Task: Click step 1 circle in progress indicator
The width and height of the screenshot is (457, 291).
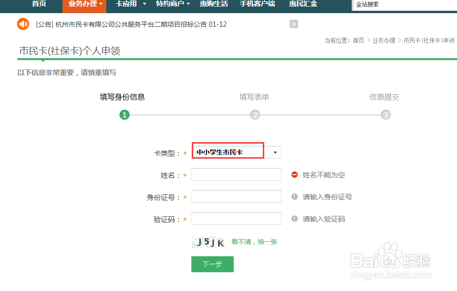Action: pos(125,115)
